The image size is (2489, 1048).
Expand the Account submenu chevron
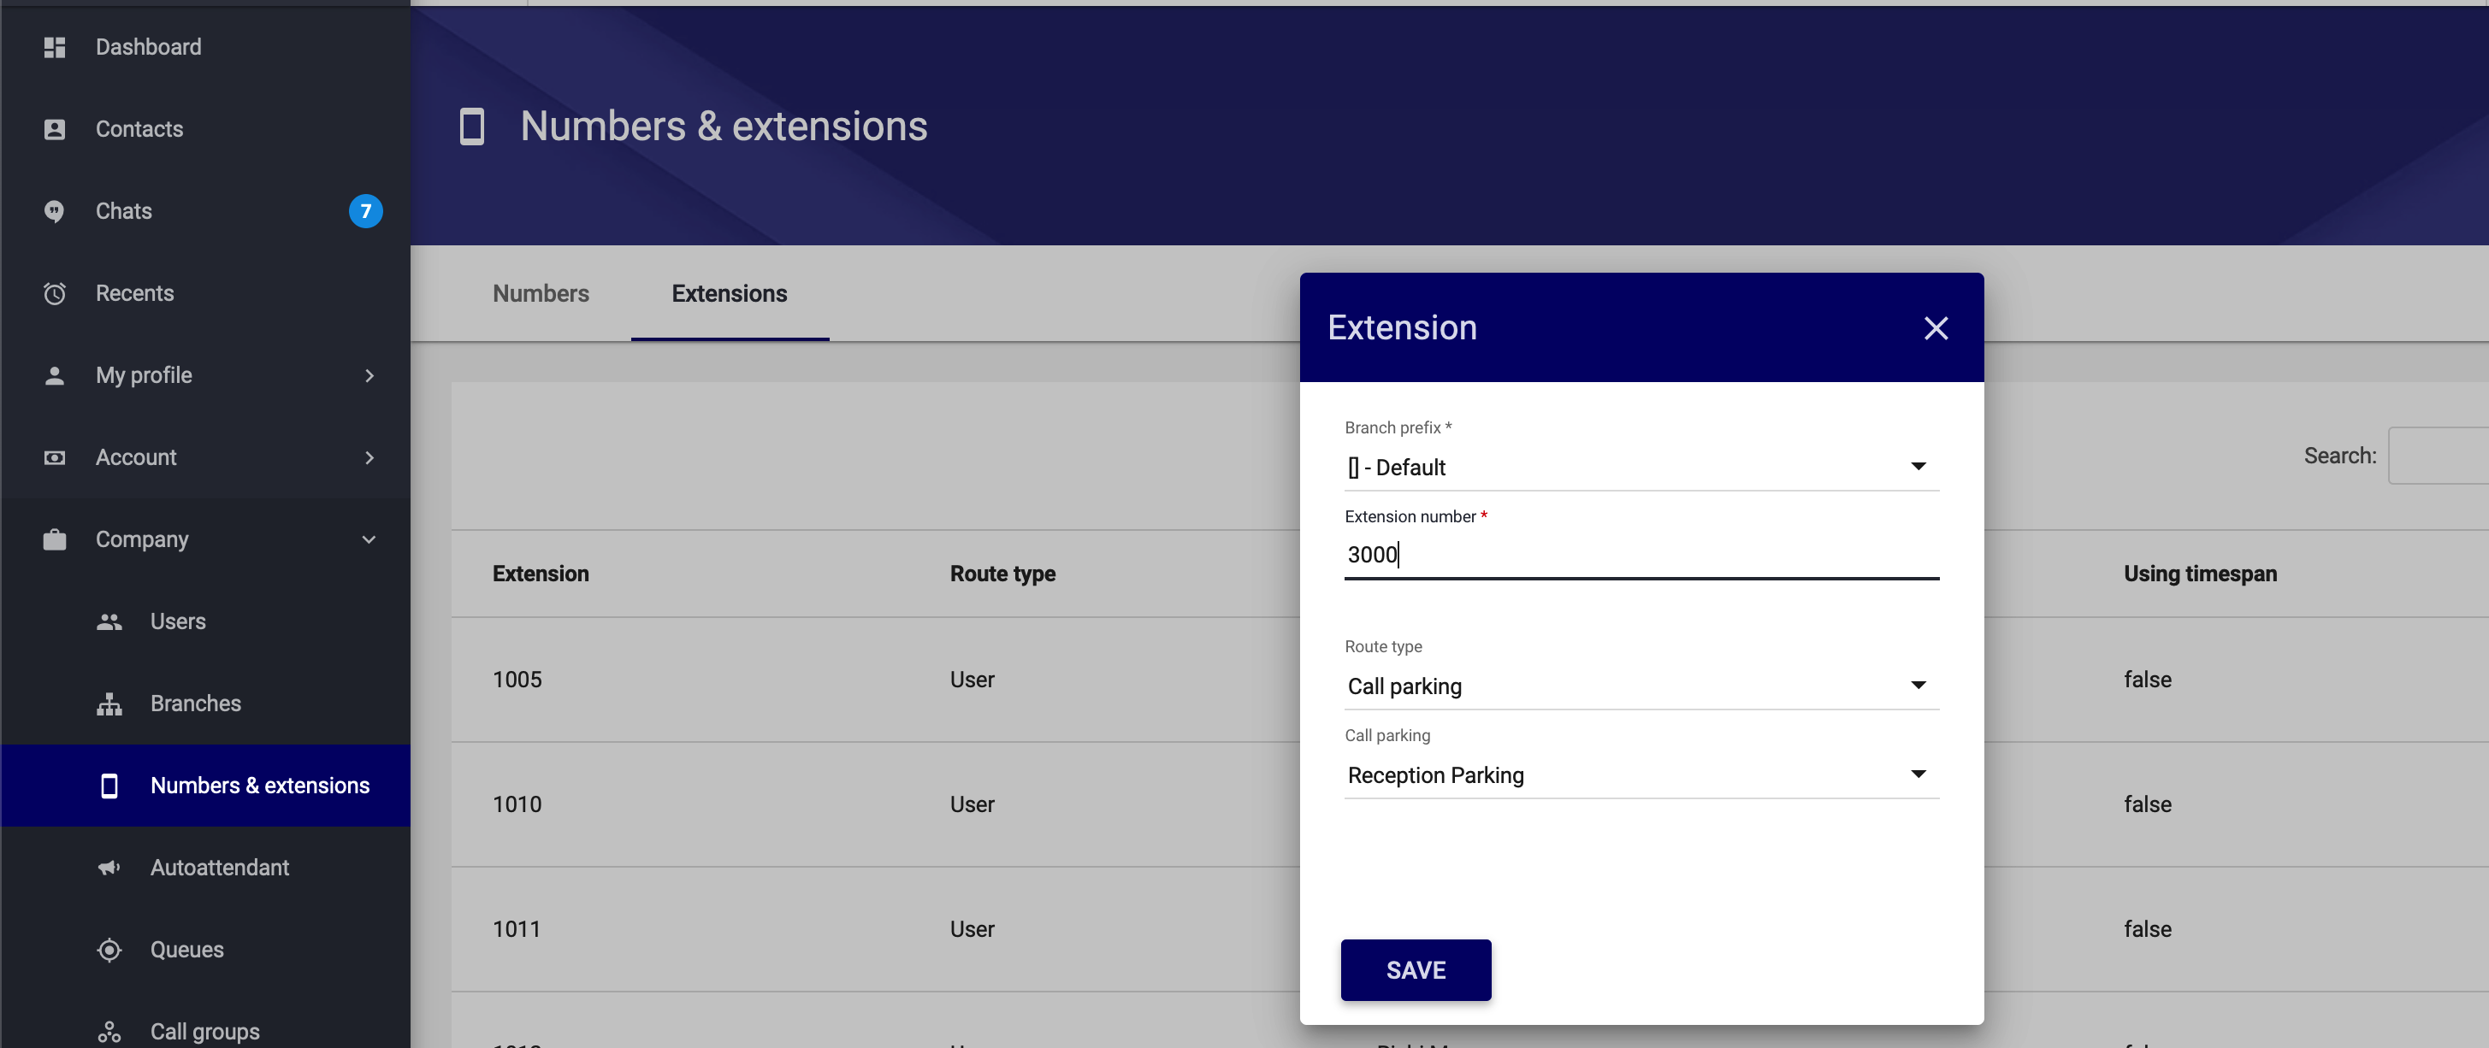[x=370, y=458]
